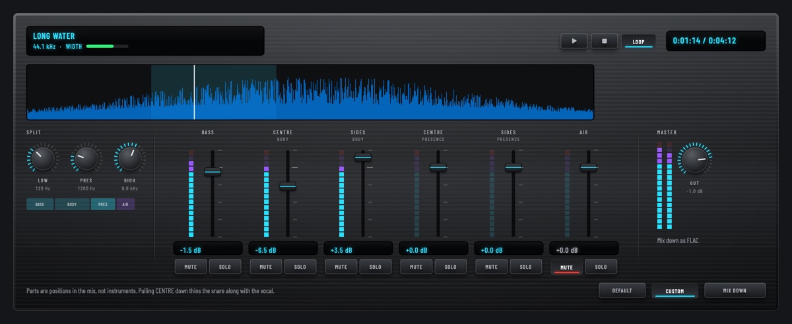Click the AIR channel fader handle
Screen dimensions: 792x324
coord(589,167)
